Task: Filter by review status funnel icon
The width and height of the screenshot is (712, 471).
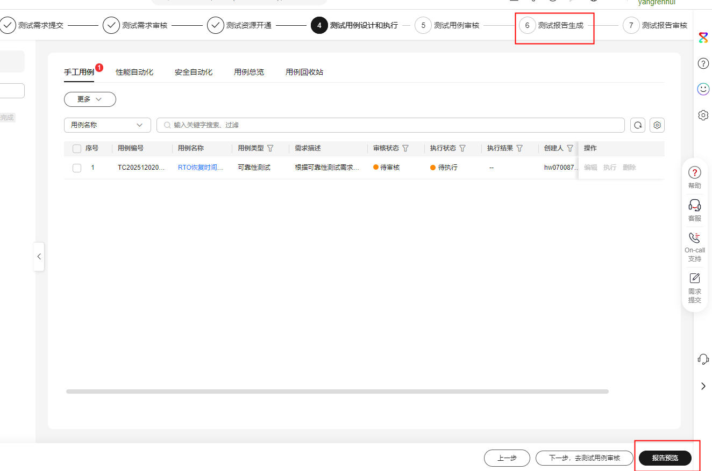Action: pyautogui.click(x=405, y=148)
